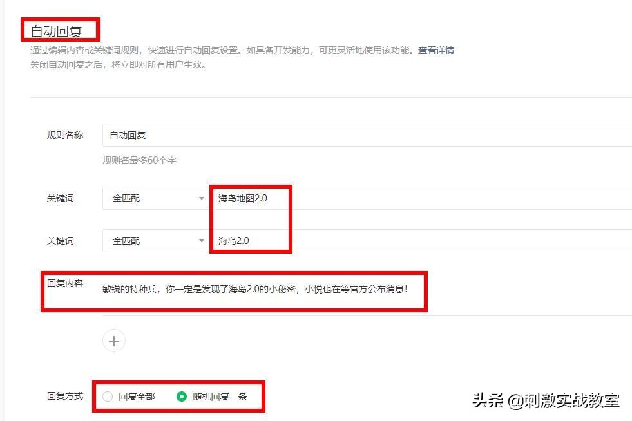This screenshot has width=632, height=421.
Task: Open the 查看详情 link
Action: coord(436,50)
